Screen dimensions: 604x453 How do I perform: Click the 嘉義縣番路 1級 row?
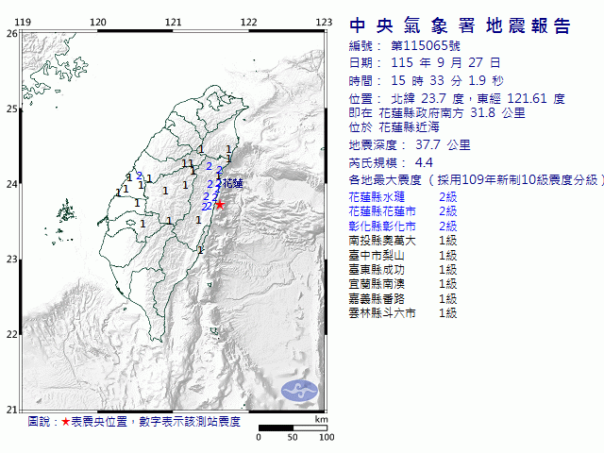click(x=403, y=299)
